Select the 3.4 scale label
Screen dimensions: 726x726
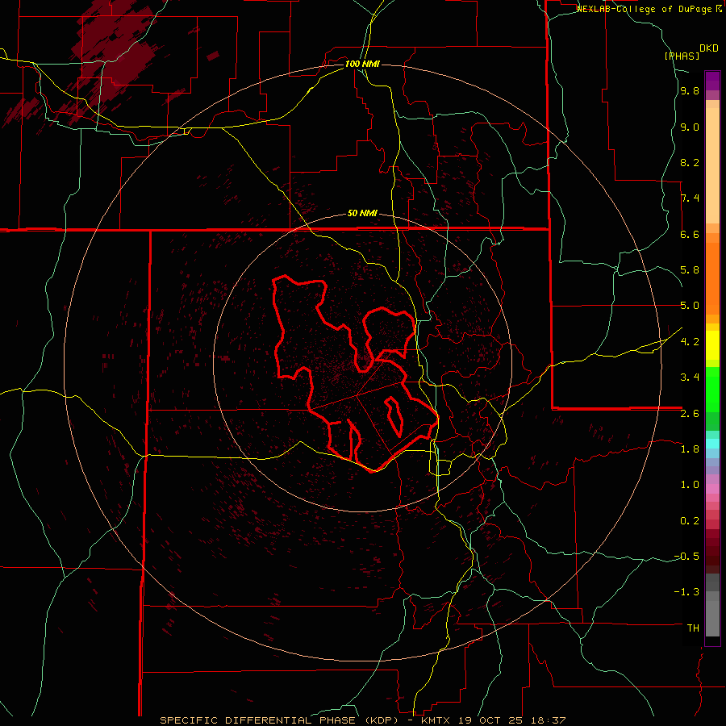(690, 378)
